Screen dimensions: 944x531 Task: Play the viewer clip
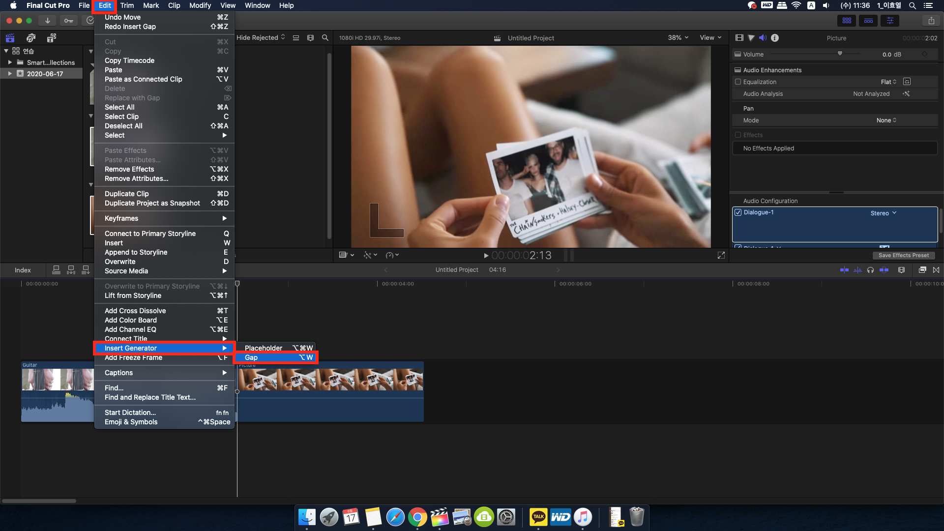click(x=486, y=255)
